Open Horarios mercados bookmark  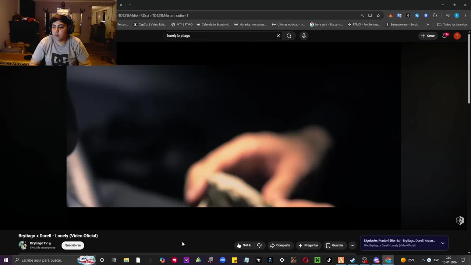(250, 25)
